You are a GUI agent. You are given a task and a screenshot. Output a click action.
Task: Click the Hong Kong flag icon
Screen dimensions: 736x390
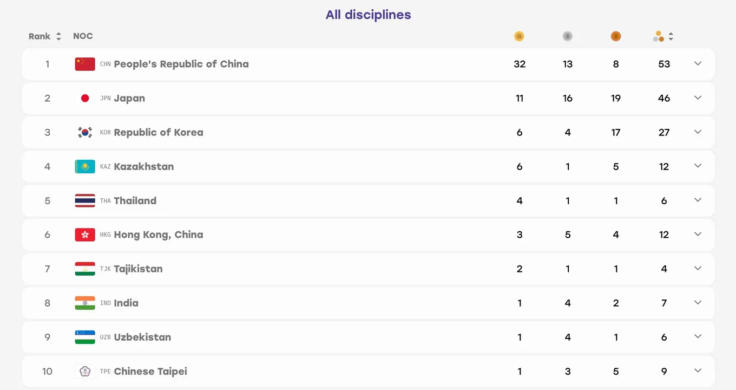click(x=85, y=235)
